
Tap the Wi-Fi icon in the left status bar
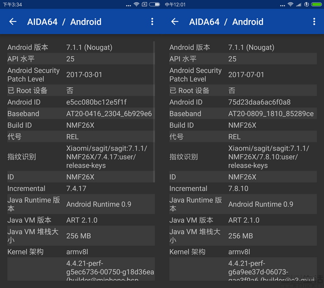coord(137,4)
